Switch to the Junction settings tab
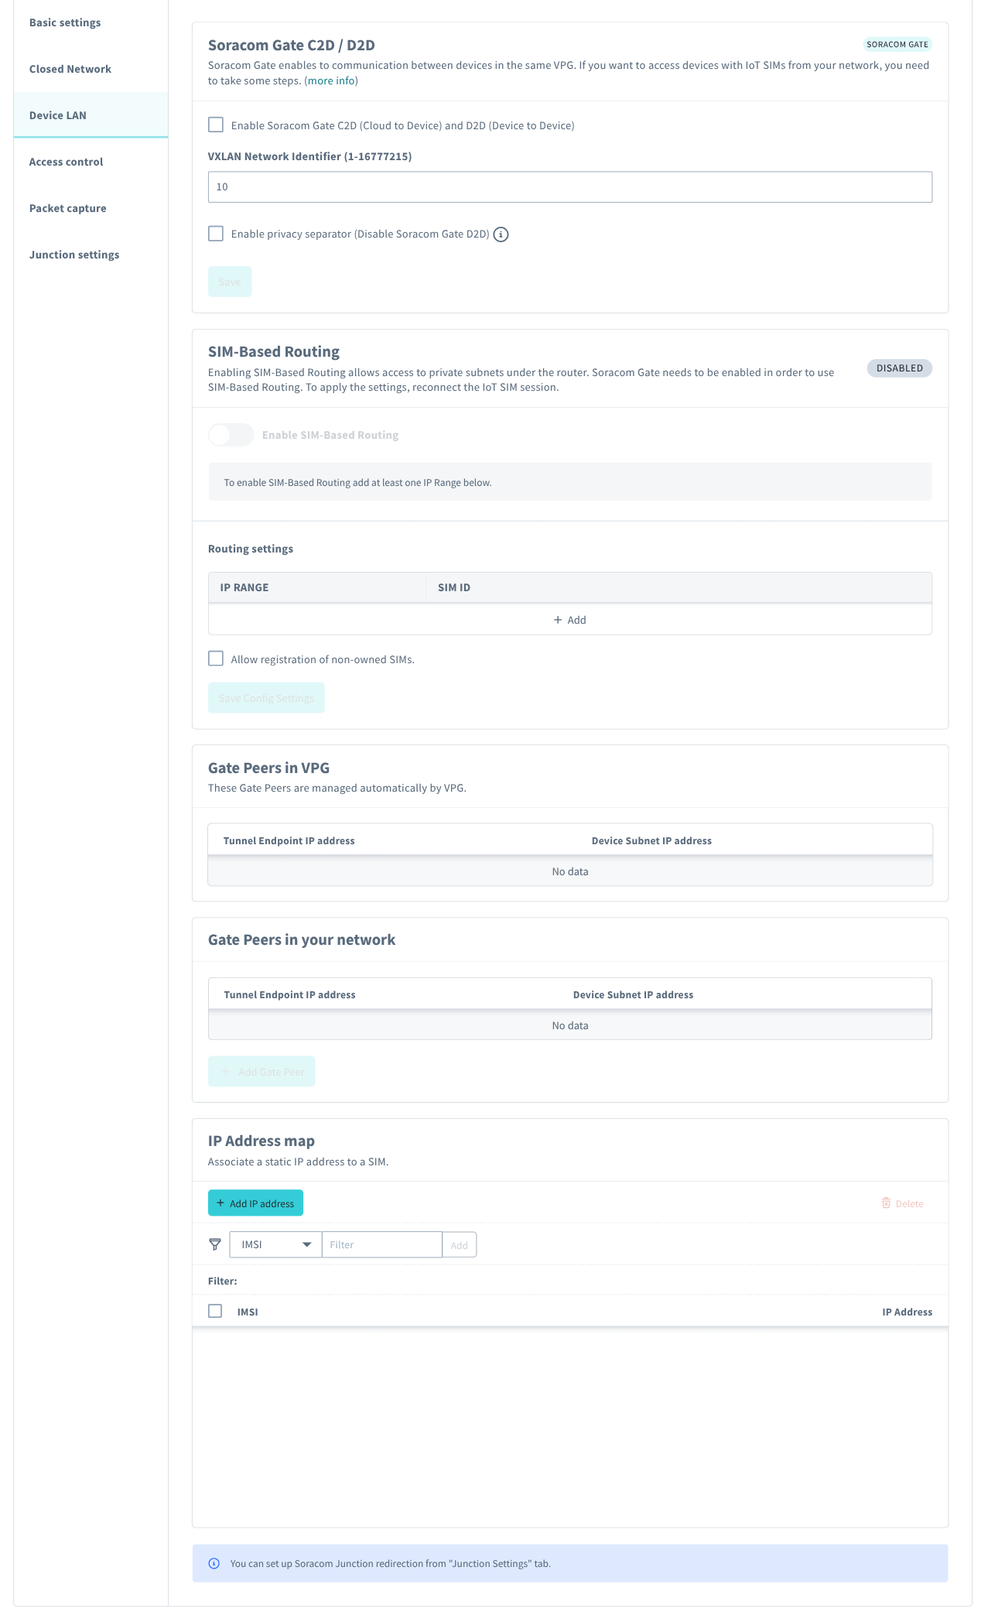 pos(74,255)
